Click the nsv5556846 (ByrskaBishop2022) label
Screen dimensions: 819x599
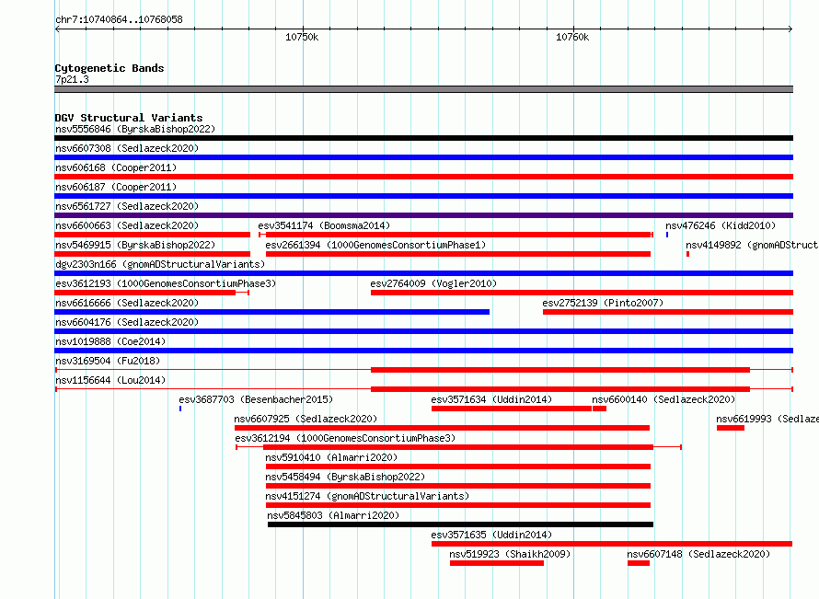[x=135, y=129]
